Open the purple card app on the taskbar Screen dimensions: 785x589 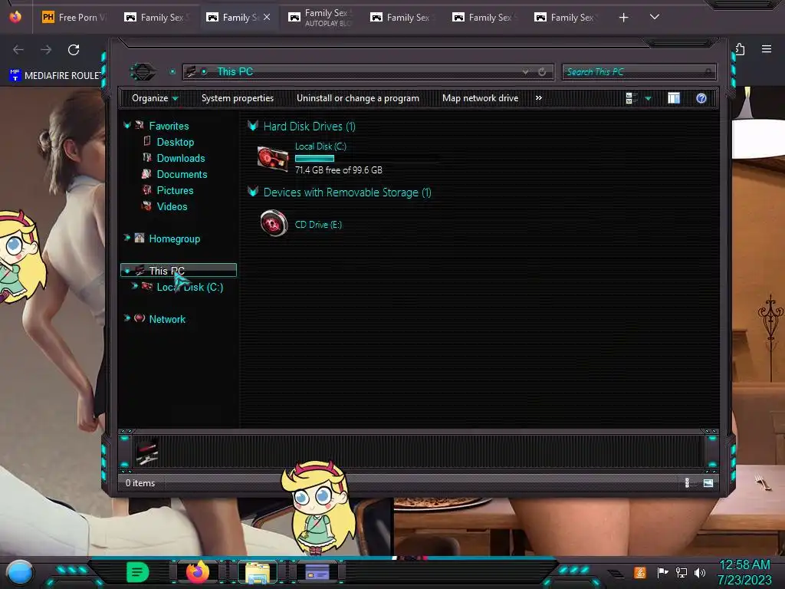[x=317, y=572]
